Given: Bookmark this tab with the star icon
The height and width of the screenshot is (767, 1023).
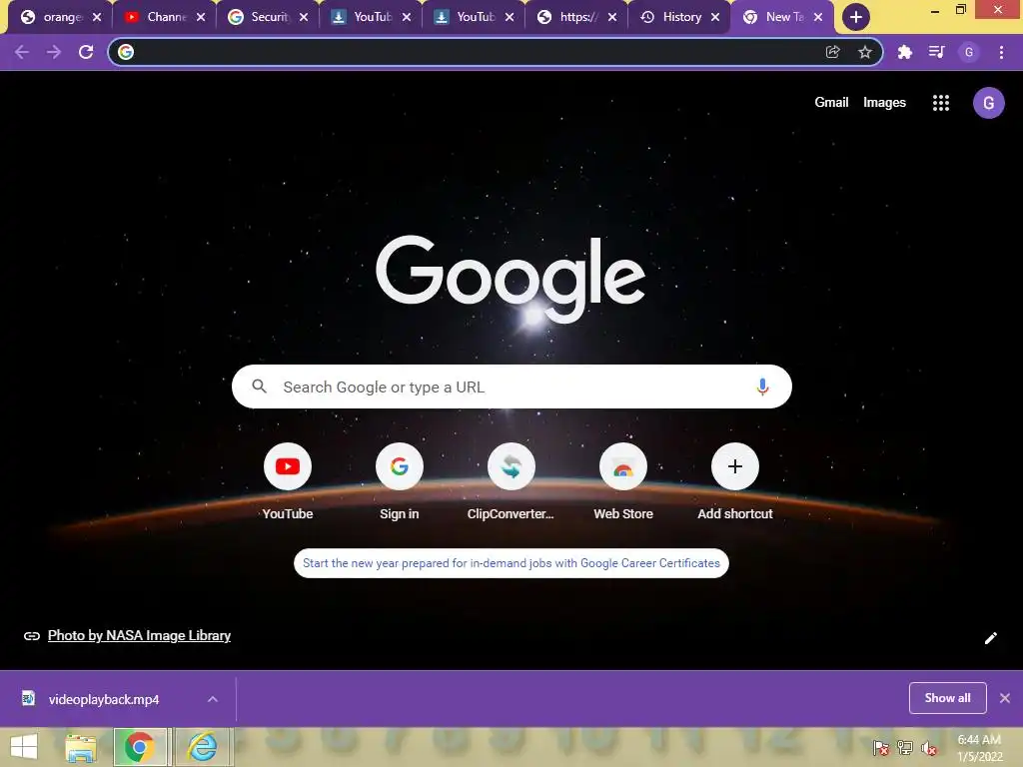Looking at the screenshot, I should pos(865,52).
